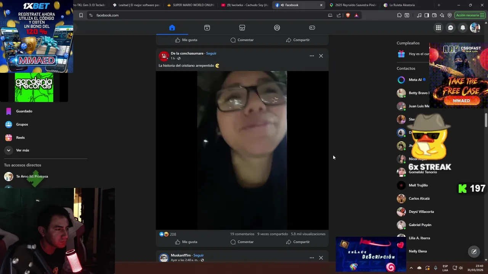The height and width of the screenshot is (274, 488).
Task: Open the Facebook Reels video icon
Action: tap(207, 27)
